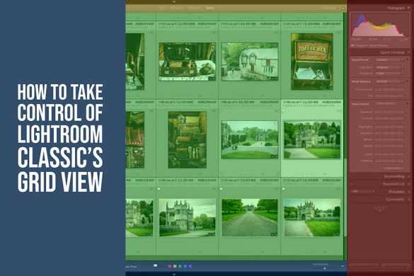414x276 pixels.
Task: Select the Toffee Box tin photo thumbnail
Action: coord(312,62)
